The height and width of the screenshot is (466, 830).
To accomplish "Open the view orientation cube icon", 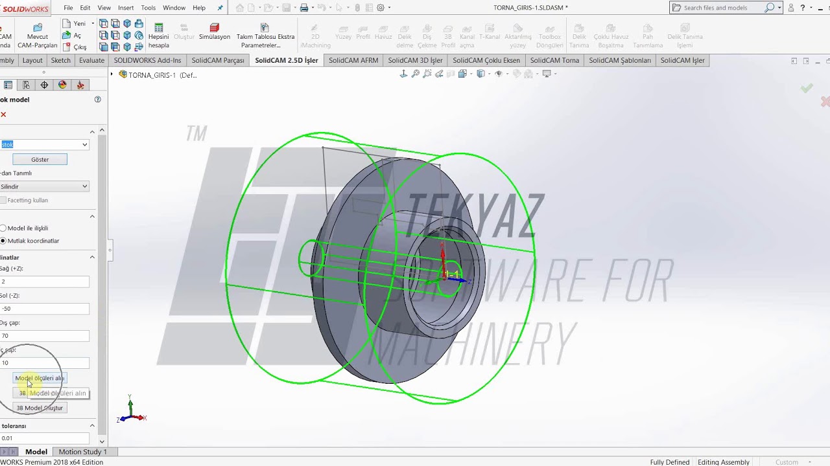I will (463, 74).
